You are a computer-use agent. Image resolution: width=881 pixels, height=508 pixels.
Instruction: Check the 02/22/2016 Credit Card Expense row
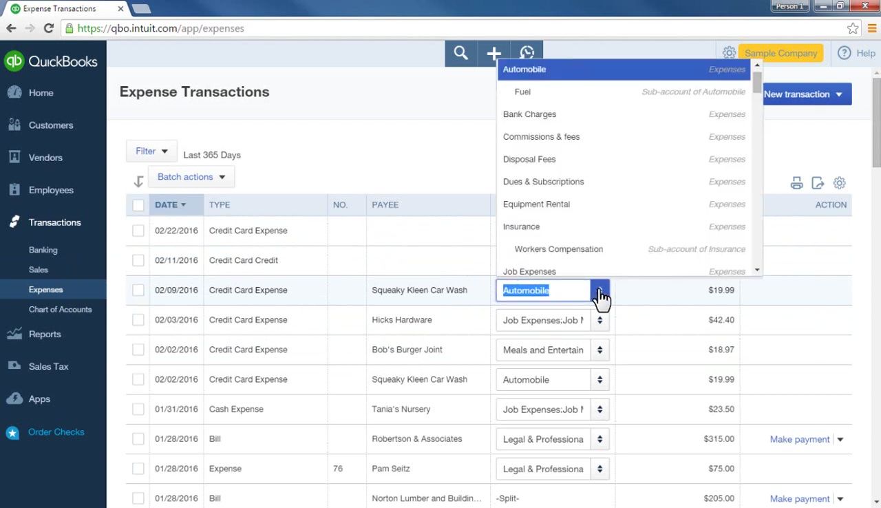click(138, 231)
